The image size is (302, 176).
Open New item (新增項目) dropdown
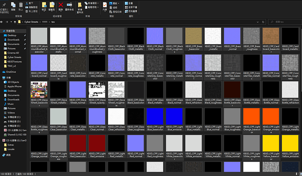click(x=91, y=3)
